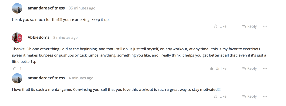Open the Abbiedoms username link

(38, 38)
